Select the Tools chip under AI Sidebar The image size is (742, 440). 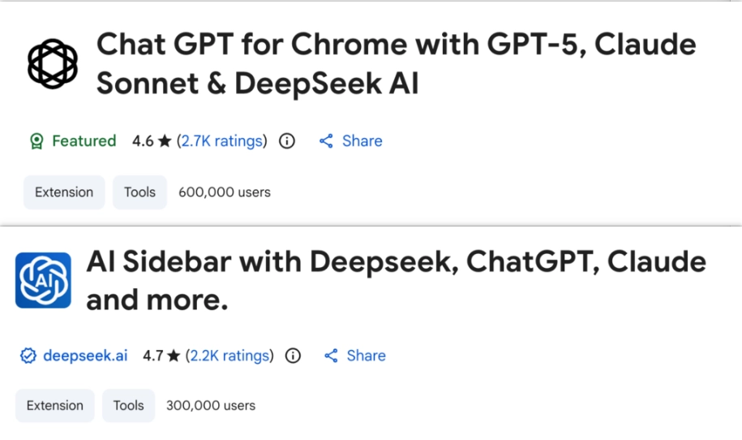click(128, 405)
